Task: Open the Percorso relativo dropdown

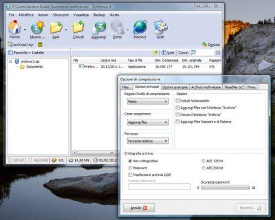Action: tap(148, 141)
